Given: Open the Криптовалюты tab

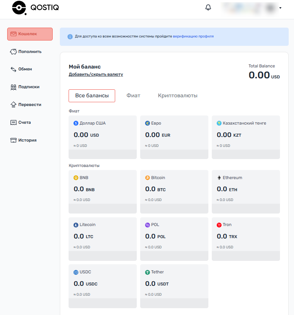Looking at the screenshot, I should pos(178,95).
